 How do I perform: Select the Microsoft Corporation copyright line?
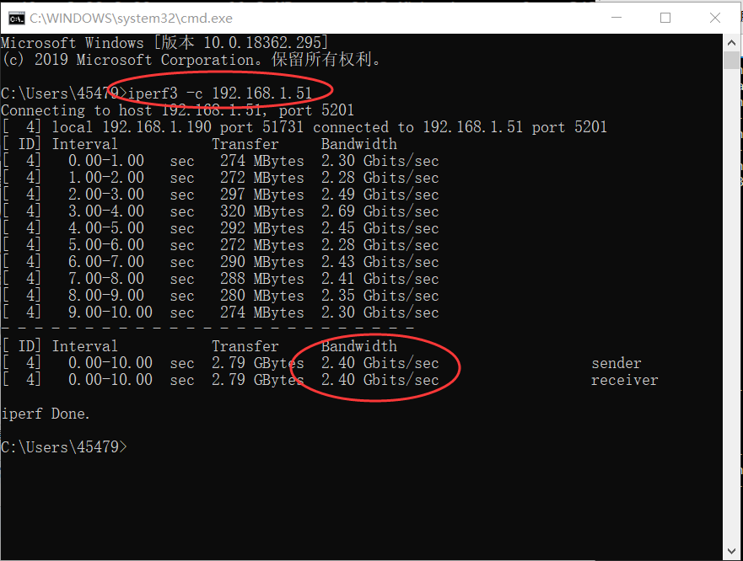(x=191, y=60)
